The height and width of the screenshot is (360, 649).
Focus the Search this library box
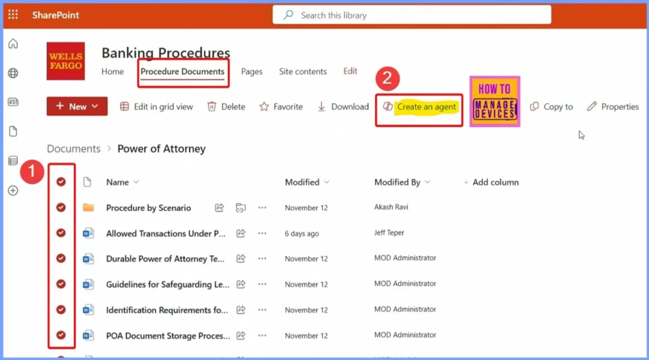[x=412, y=15]
